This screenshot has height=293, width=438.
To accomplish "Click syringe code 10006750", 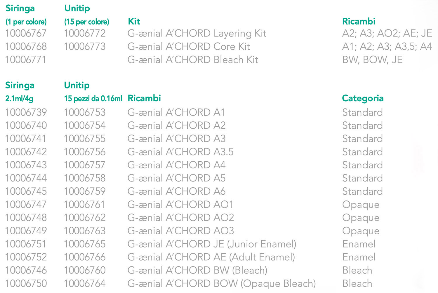I will click(26, 283).
